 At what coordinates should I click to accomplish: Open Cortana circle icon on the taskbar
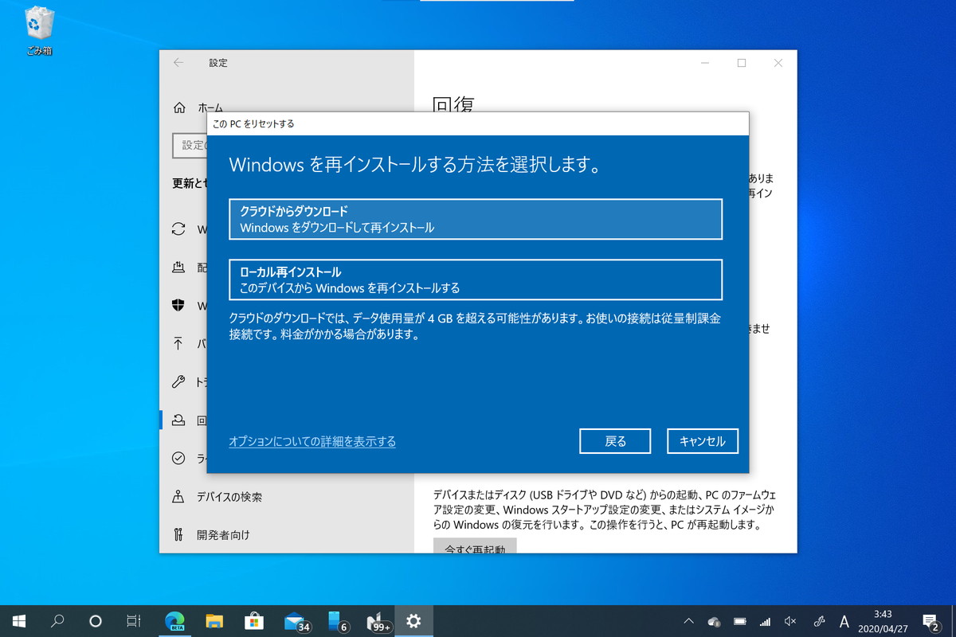coord(96,621)
